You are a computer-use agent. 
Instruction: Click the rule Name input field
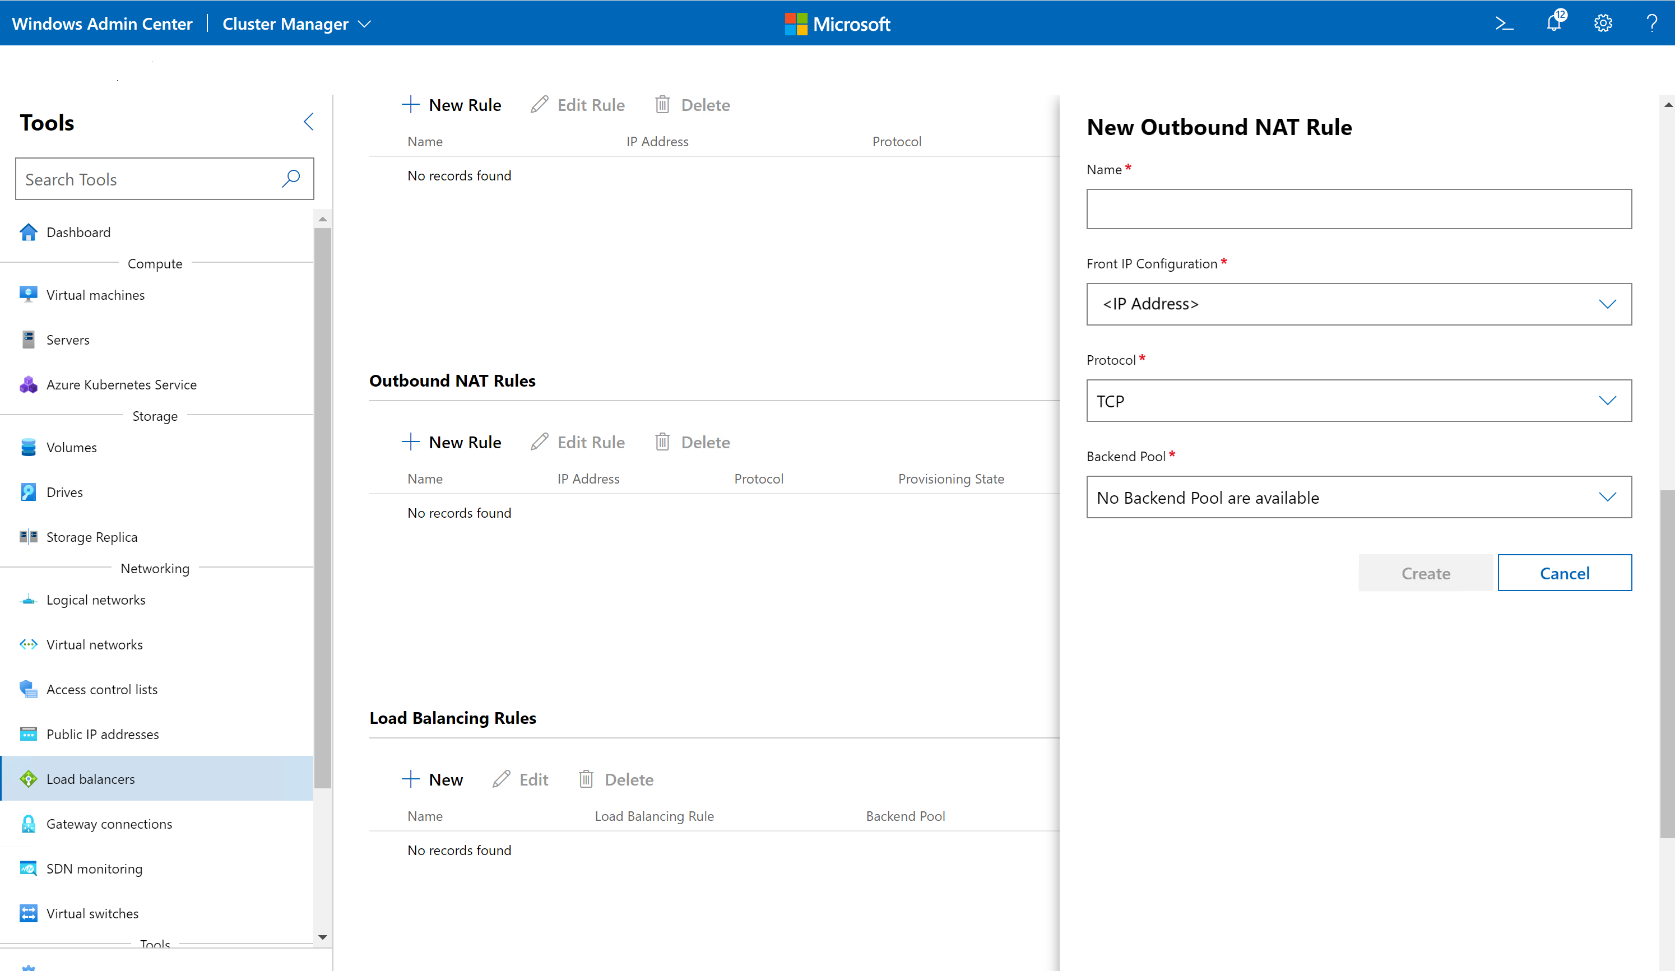tap(1358, 210)
